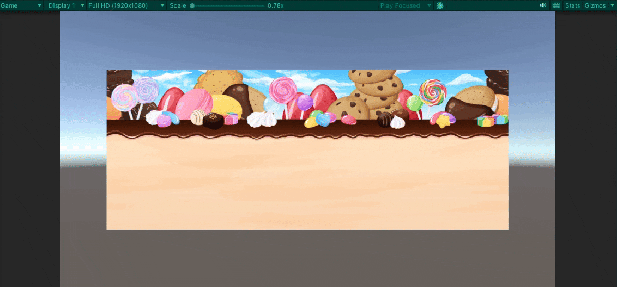617x287 pixels.
Task: Open the Gizmos dropdown arrow
Action: pyautogui.click(x=612, y=5)
